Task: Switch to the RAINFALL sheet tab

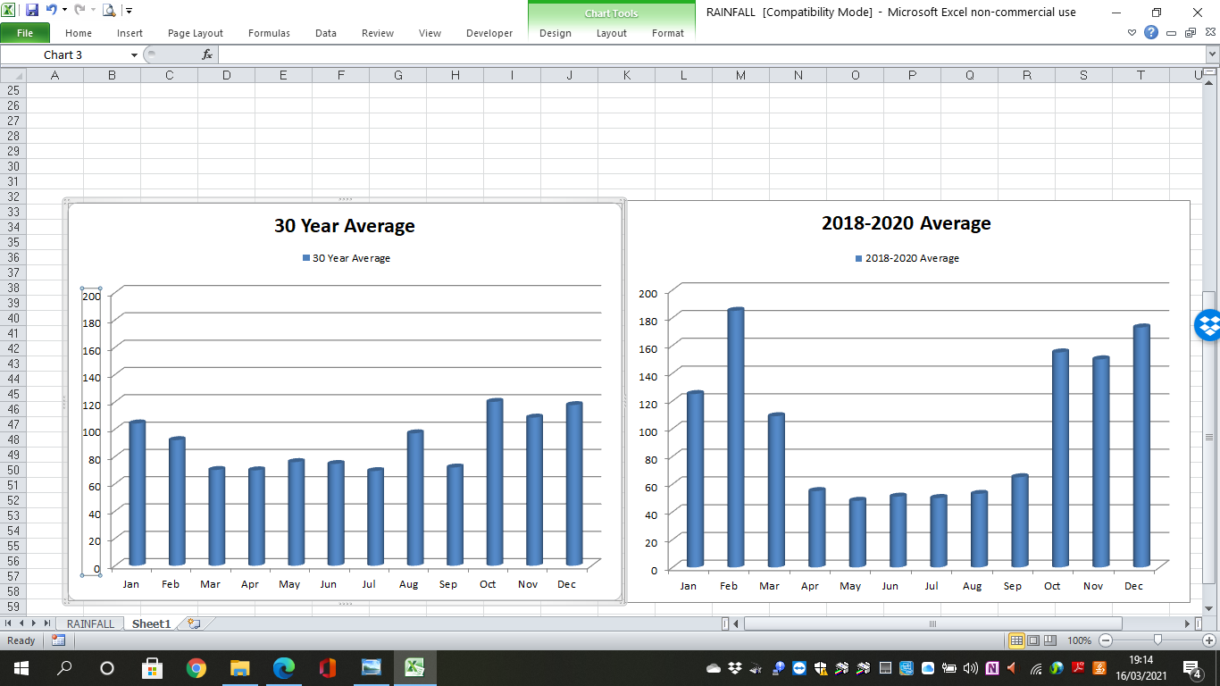Action: pyautogui.click(x=90, y=623)
